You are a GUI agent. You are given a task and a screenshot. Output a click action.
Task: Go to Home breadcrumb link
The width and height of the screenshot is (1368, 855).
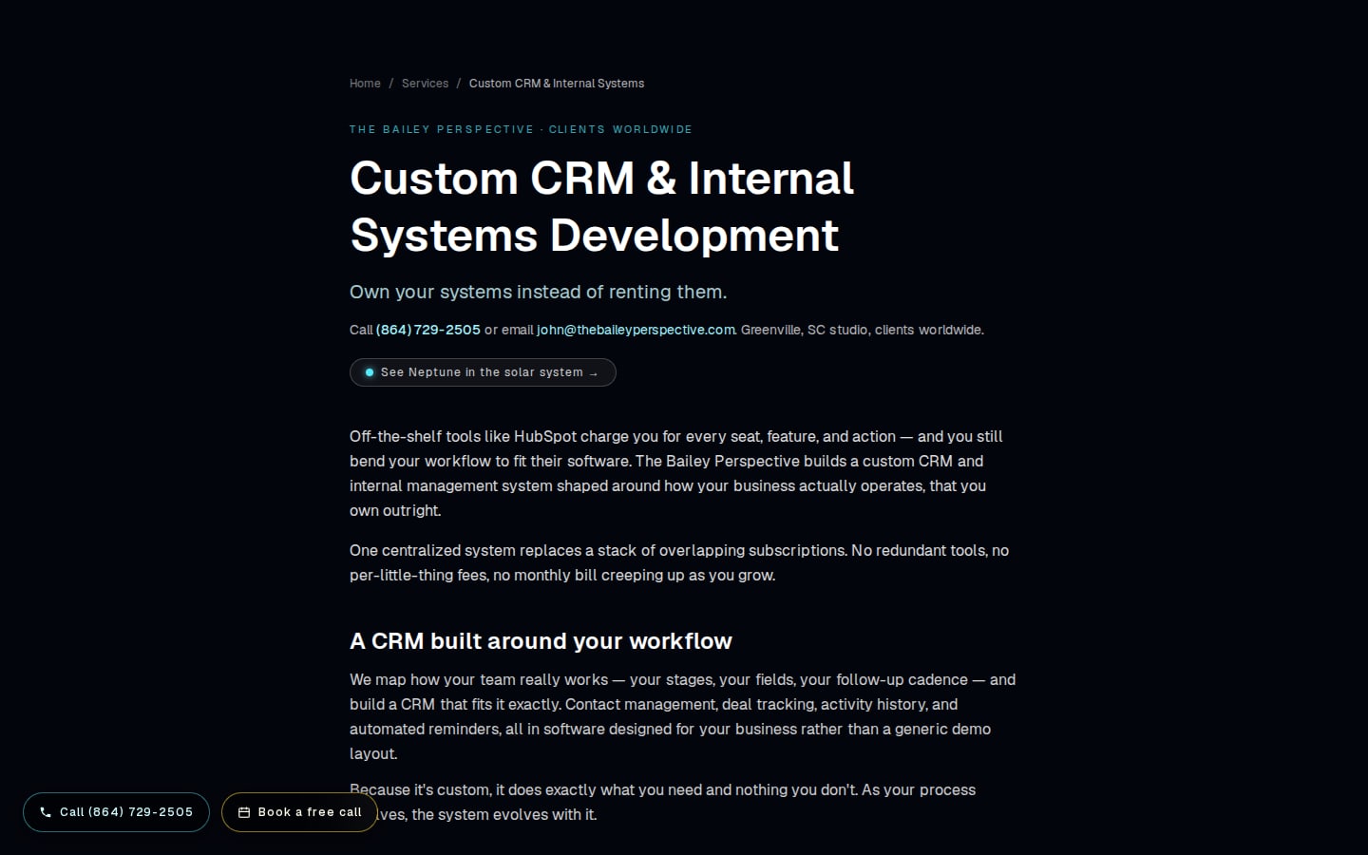click(x=365, y=84)
